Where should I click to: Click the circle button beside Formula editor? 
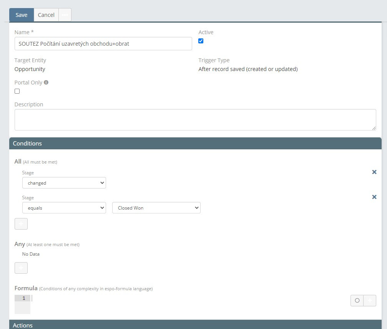tap(357, 301)
